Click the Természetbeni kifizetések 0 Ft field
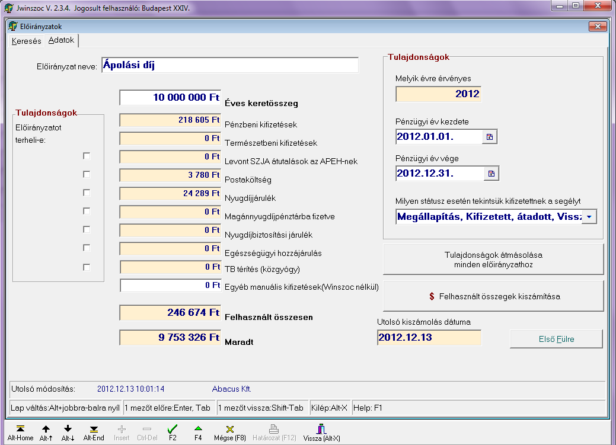616x445 pixels. point(170,139)
